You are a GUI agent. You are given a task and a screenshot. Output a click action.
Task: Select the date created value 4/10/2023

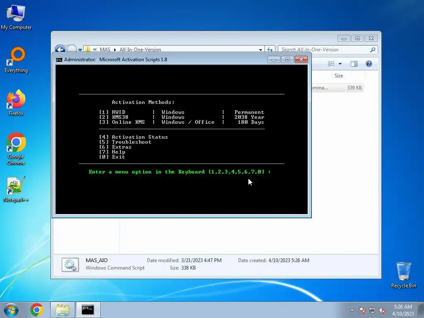289,260
